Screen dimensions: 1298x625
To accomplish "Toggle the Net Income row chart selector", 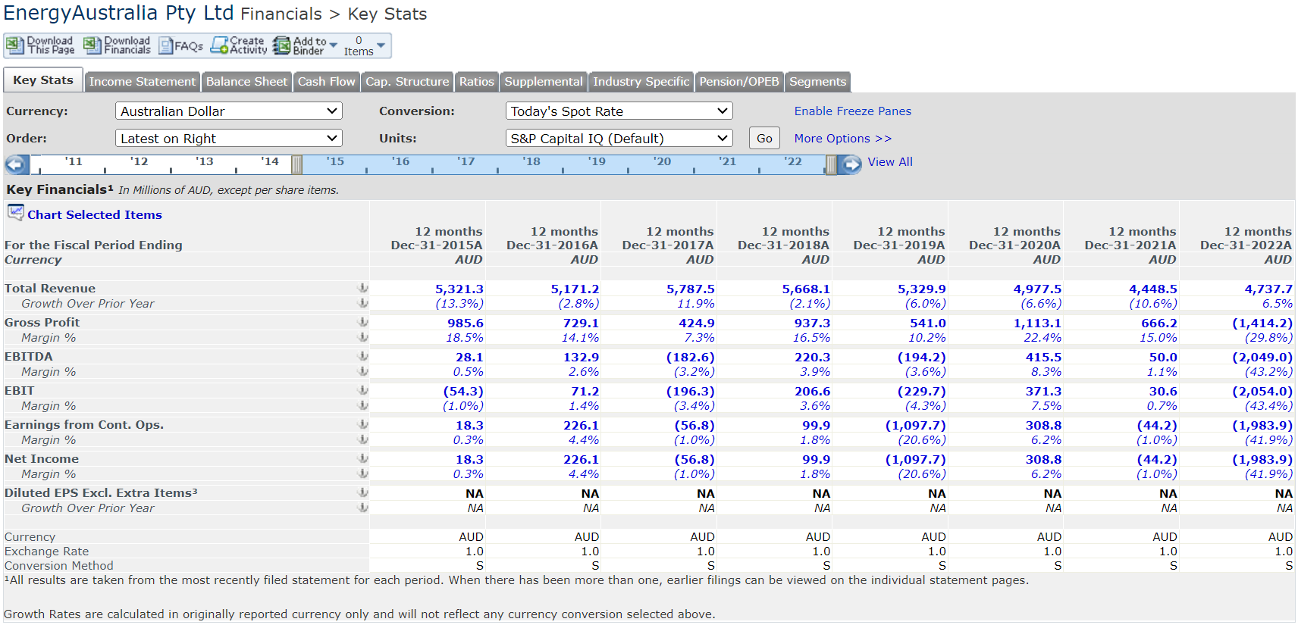I will click(x=363, y=458).
